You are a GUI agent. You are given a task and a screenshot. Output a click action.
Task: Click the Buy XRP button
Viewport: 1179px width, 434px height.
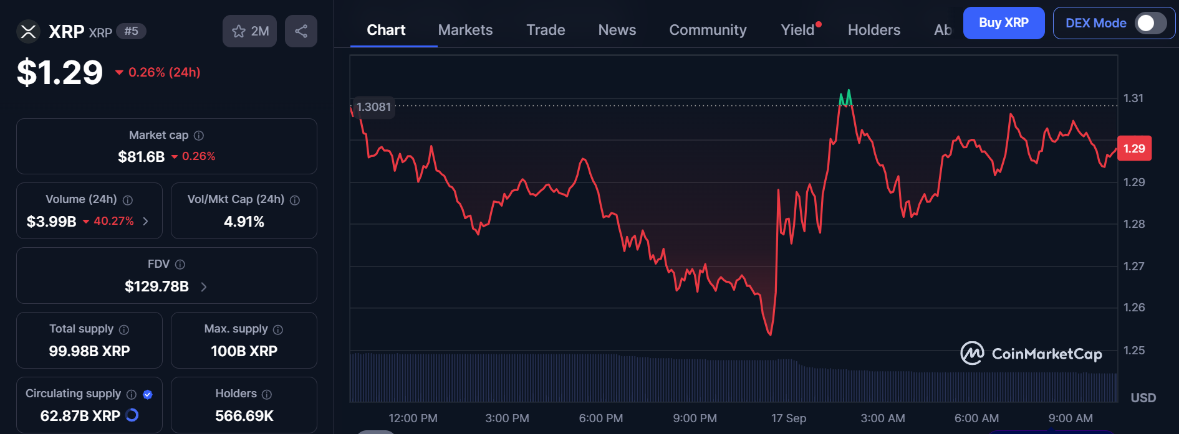[x=1004, y=23]
